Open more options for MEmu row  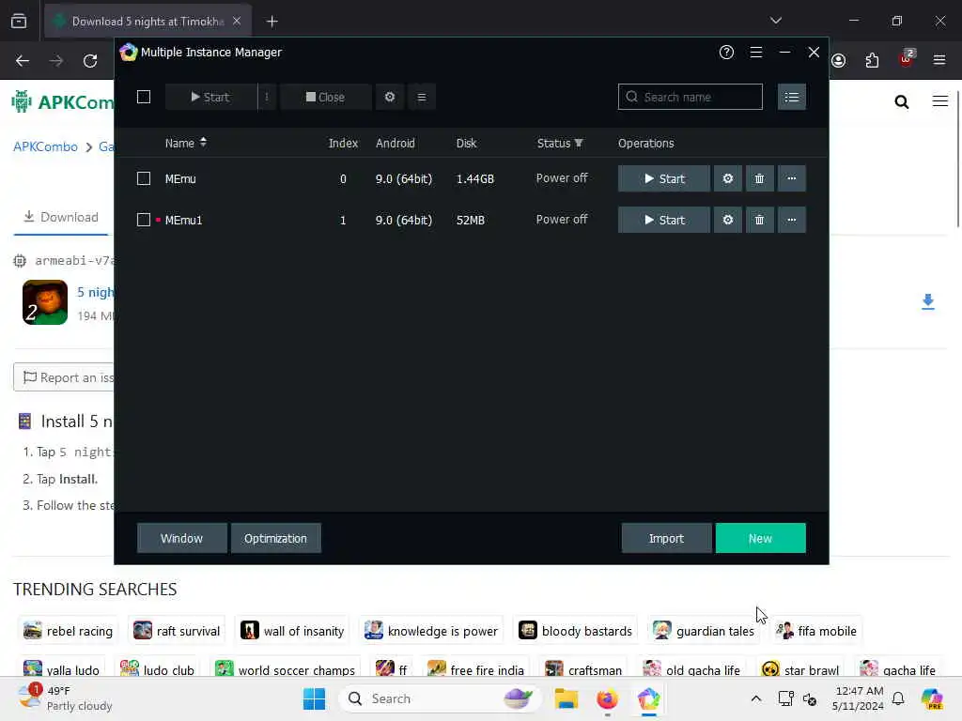[791, 178]
